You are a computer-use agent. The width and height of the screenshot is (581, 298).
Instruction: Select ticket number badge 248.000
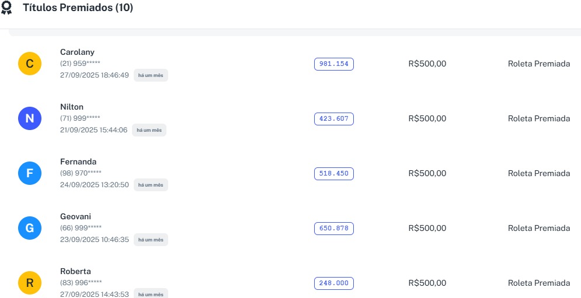click(x=334, y=283)
